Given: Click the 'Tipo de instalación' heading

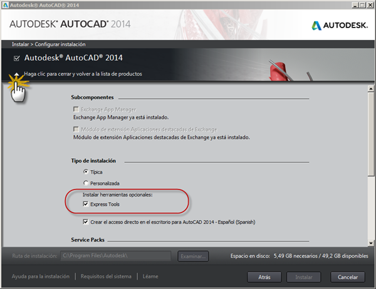Looking at the screenshot, I should (x=93, y=161).
